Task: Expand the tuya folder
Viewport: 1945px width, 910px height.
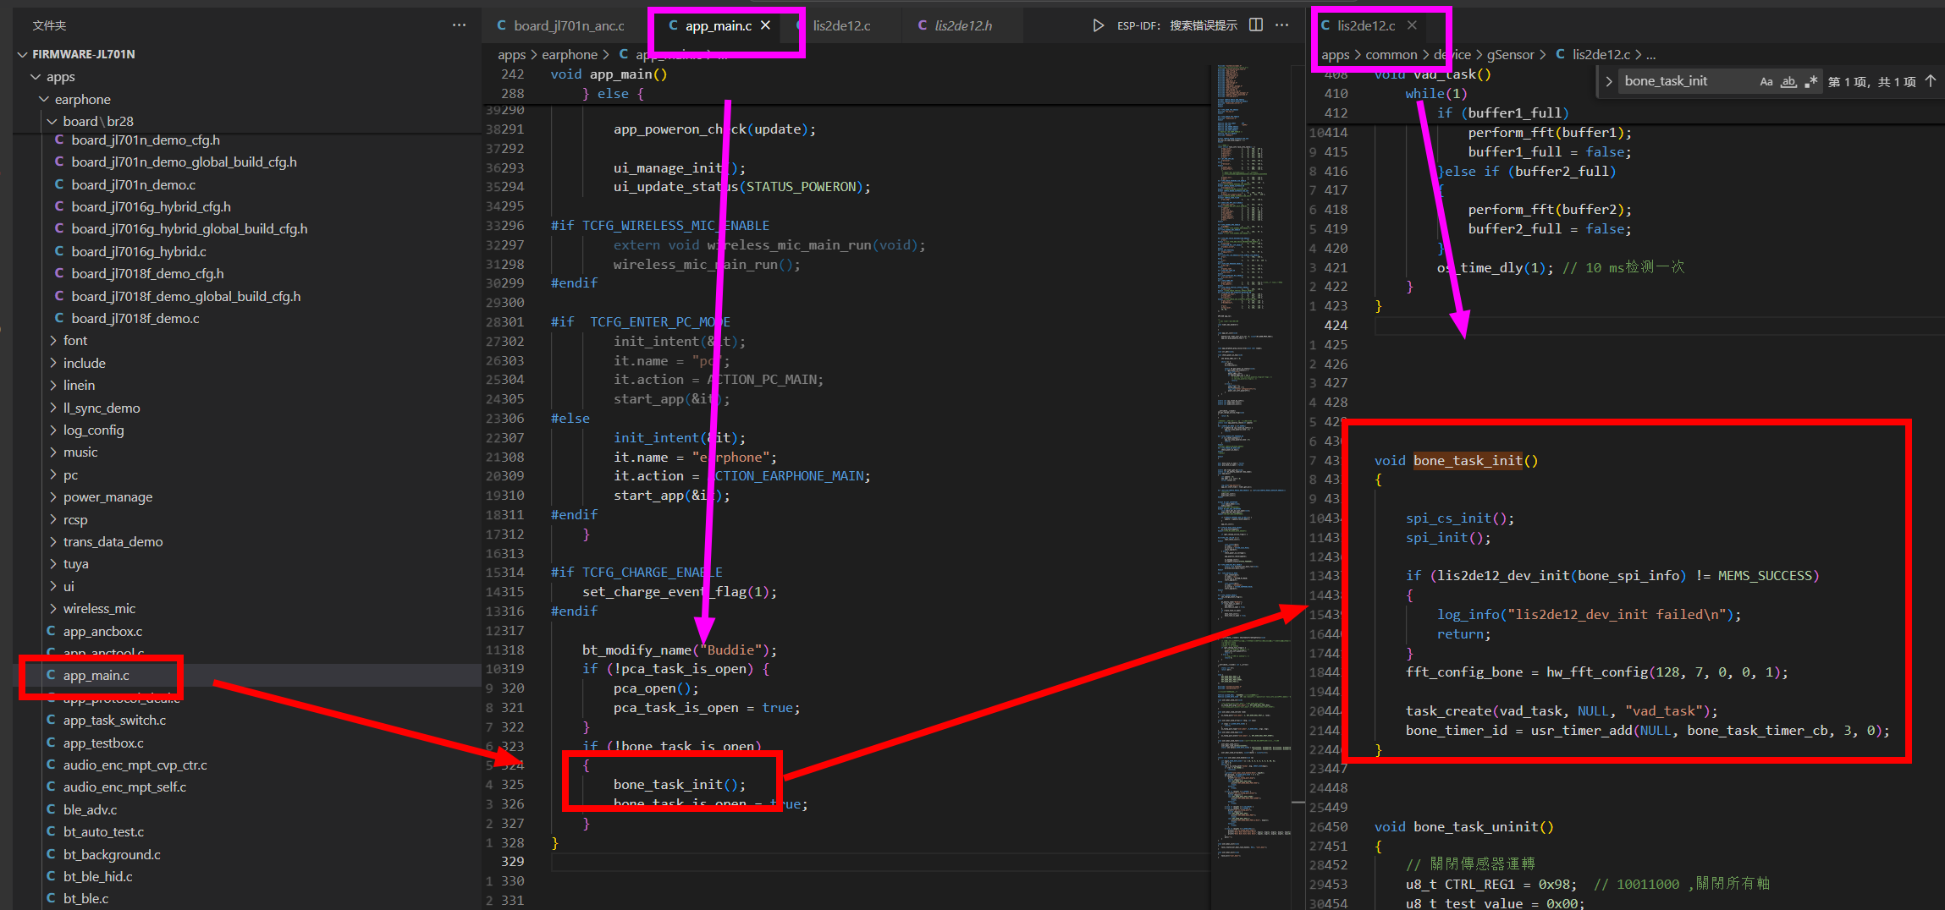Action: tap(75, 564)
